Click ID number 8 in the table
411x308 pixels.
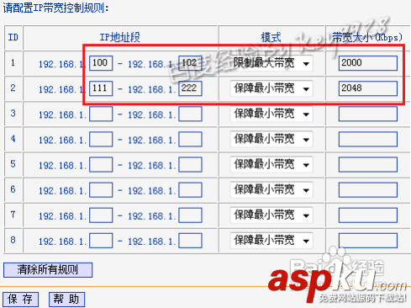point(13,240)
